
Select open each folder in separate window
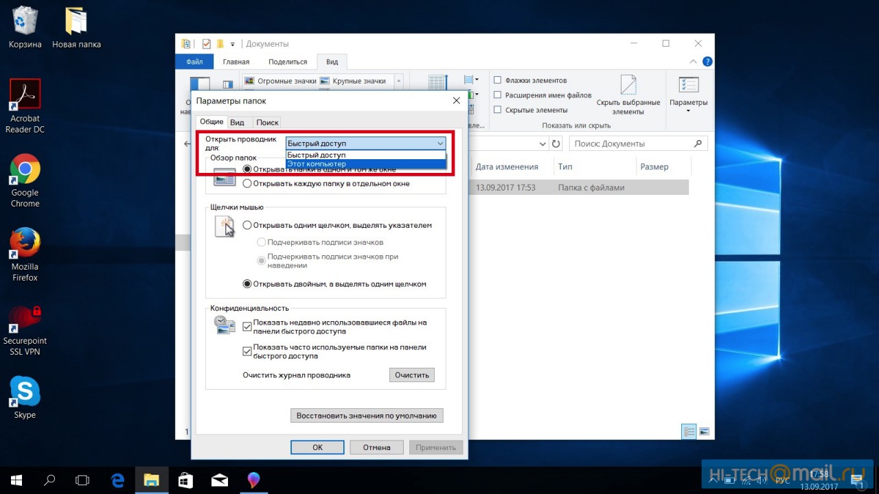coord(247,183)
